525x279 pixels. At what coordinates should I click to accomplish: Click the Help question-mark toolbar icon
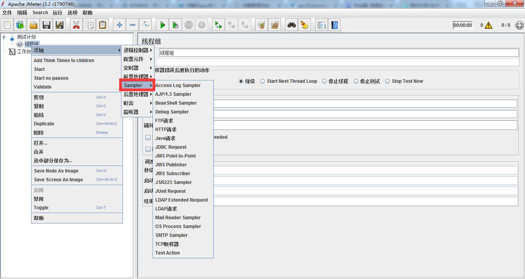[x=335, y=25]
